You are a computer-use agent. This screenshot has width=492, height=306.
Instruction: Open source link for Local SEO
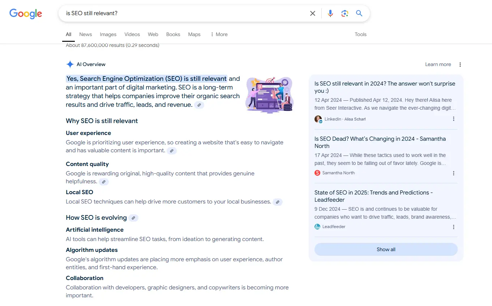coord(278,202)
